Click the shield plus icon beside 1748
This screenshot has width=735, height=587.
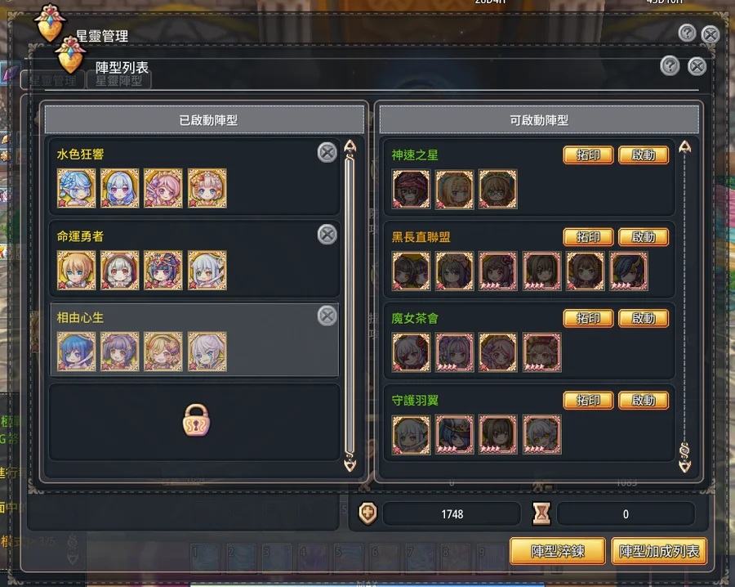click(x=368, y=513)
